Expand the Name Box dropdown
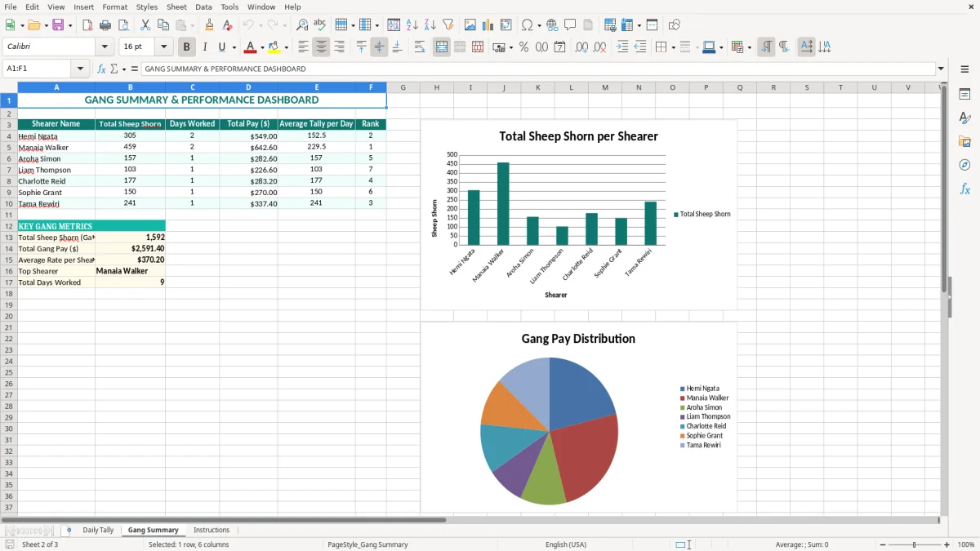Viewport: 980px width, 551px height. [x=80, y=69]
